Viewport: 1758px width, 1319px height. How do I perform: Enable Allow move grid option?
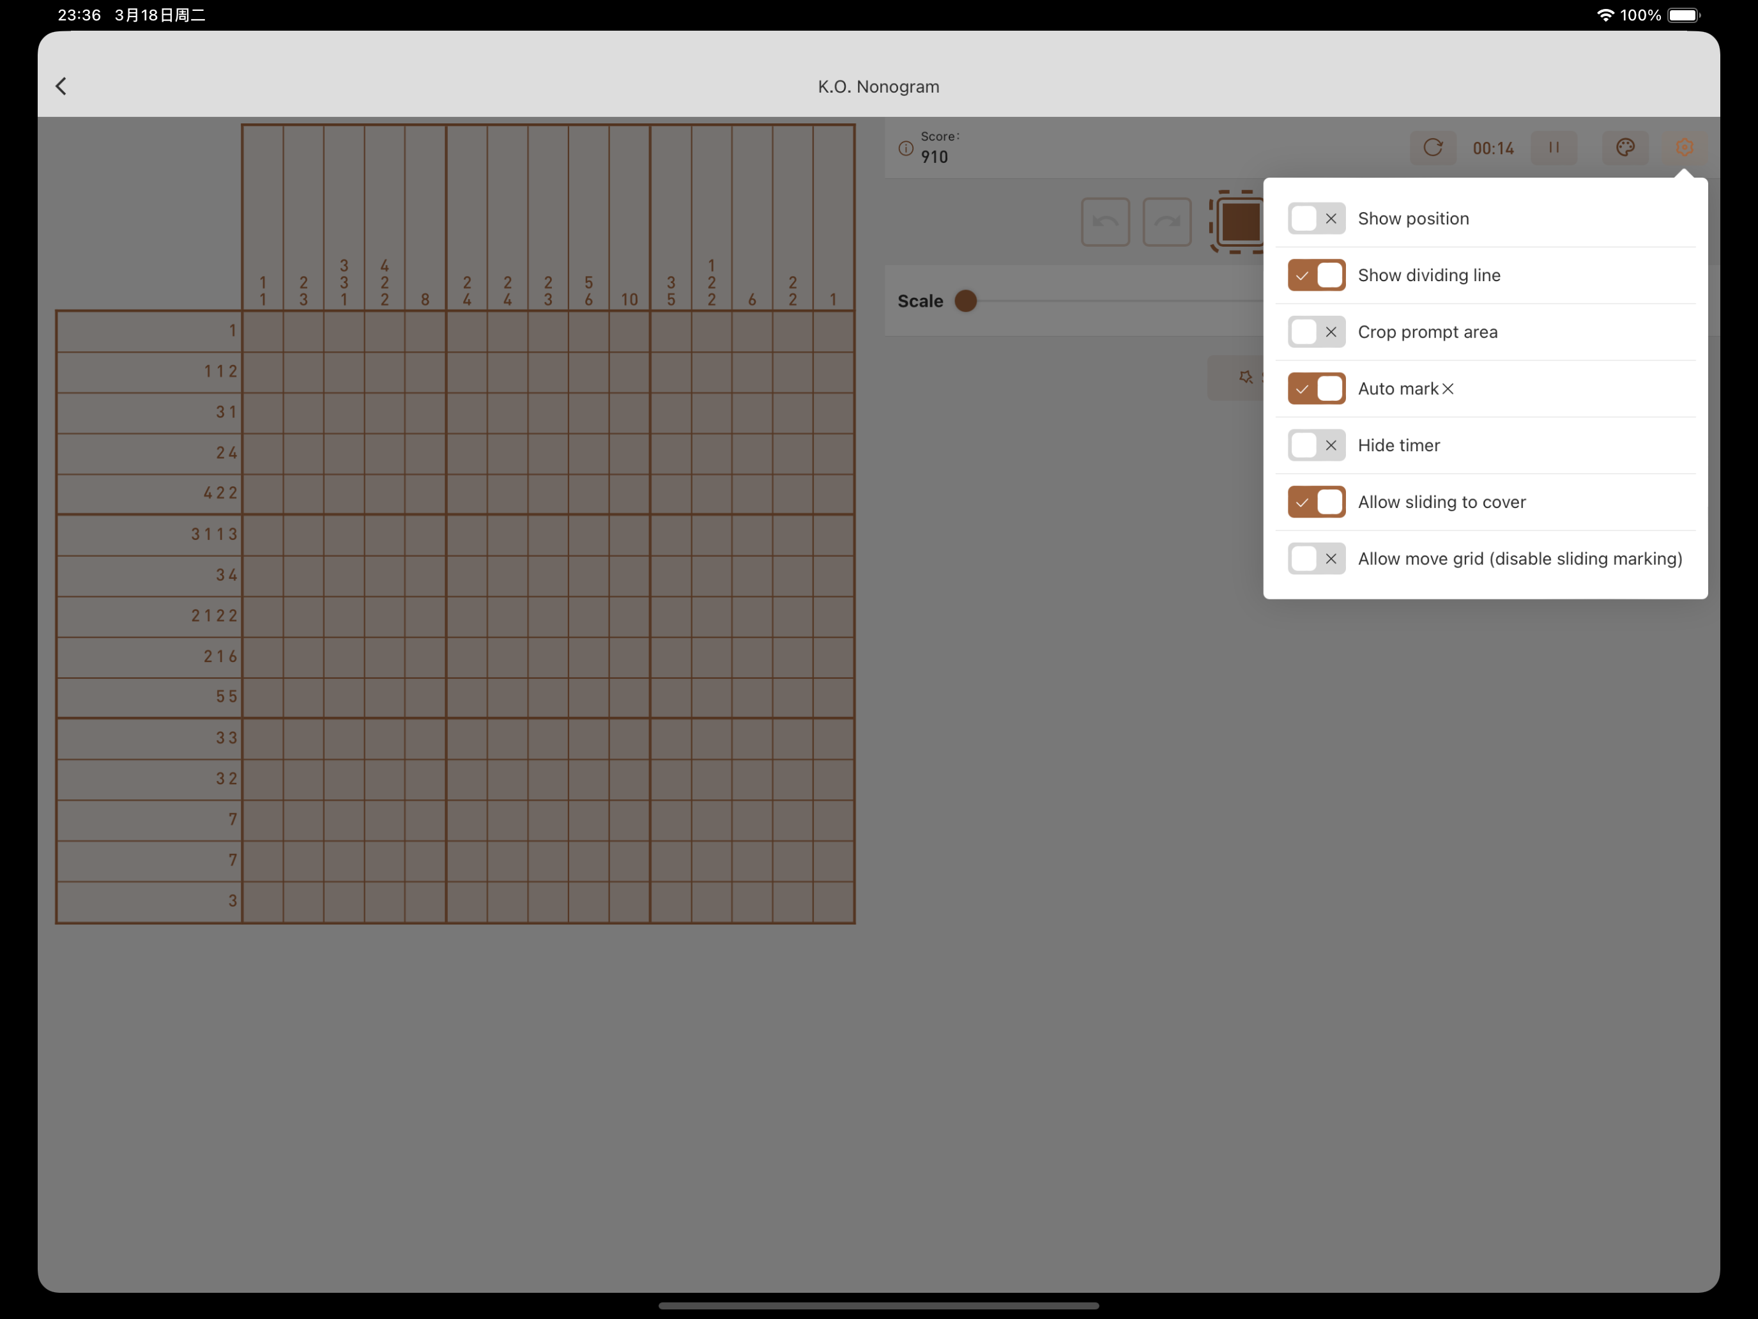(x=1316, y=559)
